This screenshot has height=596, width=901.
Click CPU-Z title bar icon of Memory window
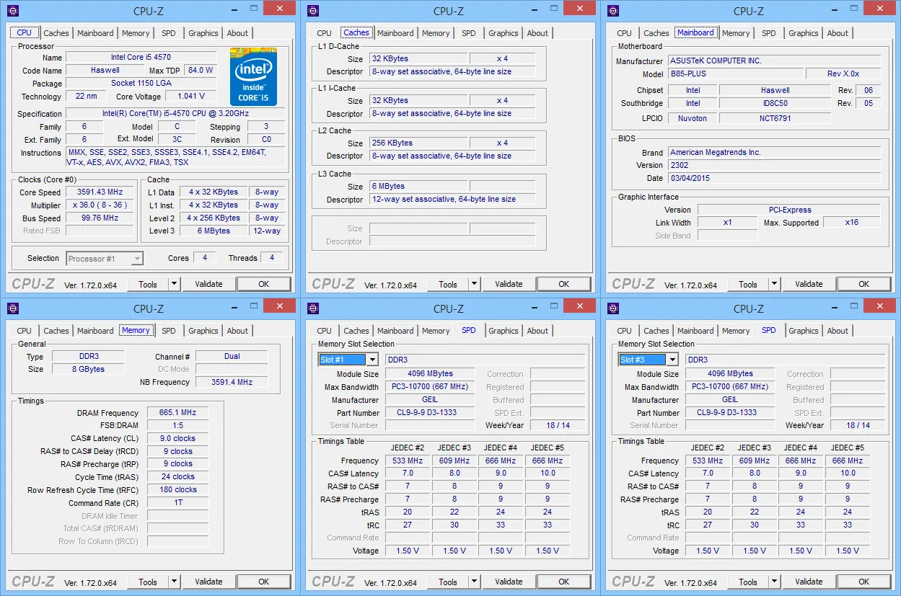point(12,308)
